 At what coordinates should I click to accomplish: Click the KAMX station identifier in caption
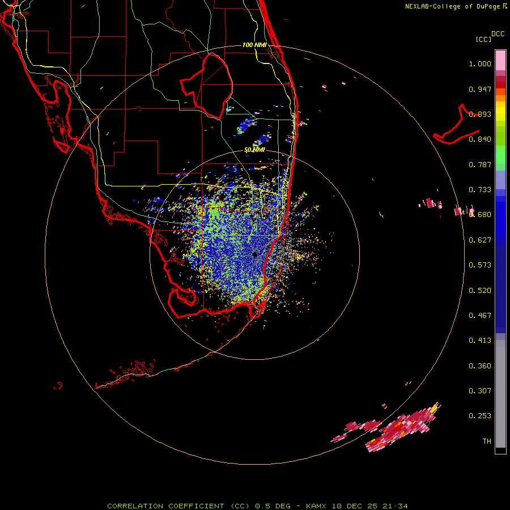click(317, 506)
